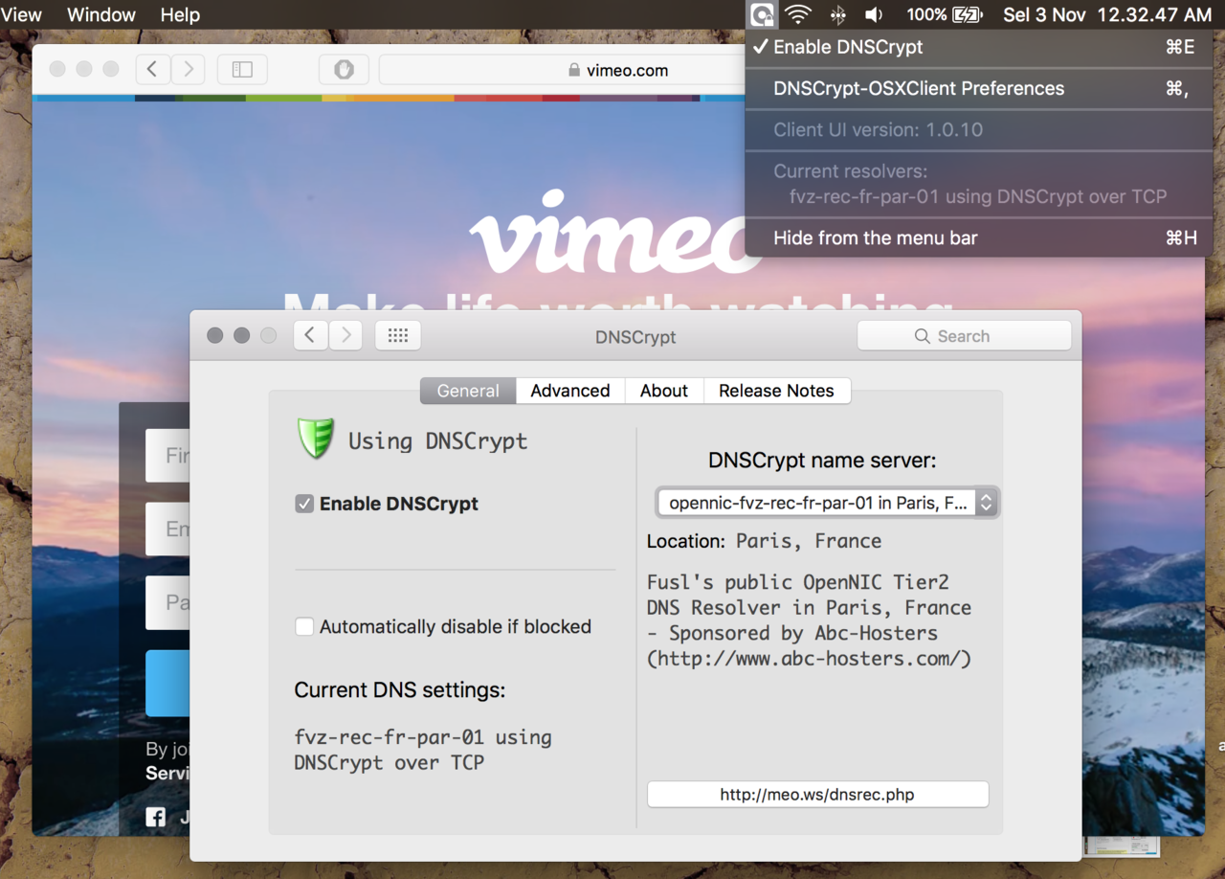Screen dimensions: 1225x879
Task: Open DNSCrypt-OSXClient Preferences menu item
Action: coord(979,88)
